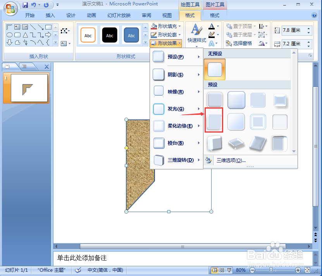Viewport: 322px width, 276px height.
Task: Open the 棱台(B) submenu
Action: coord(177,143)
